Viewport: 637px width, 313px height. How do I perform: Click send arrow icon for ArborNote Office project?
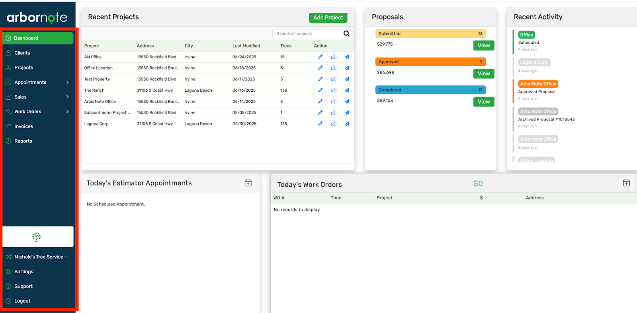(x=347, y=101)
